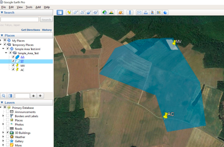Uncheck Simple Area Test.kml checkbox
Viewport: 224px width, 147px height.
click(8, 49)
